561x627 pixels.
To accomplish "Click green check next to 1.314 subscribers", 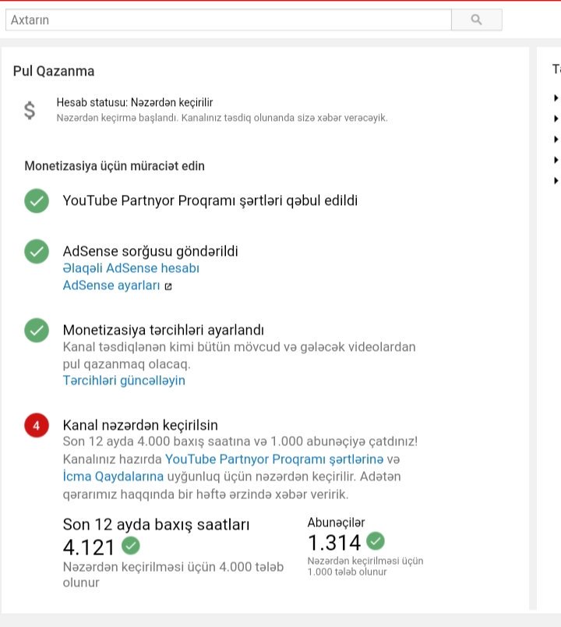I will pyautogui.click(x=376, y=541).
